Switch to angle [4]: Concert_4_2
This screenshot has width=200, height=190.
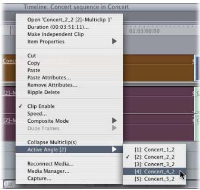pos(154,171)
